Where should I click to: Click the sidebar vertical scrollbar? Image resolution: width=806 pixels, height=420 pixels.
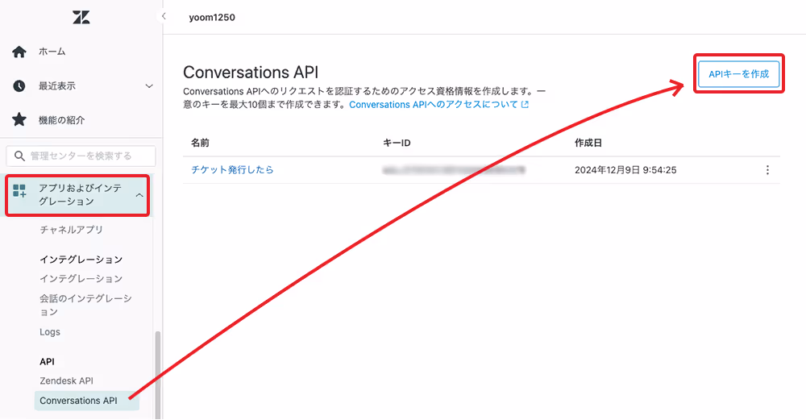click(x=158, y=375)
